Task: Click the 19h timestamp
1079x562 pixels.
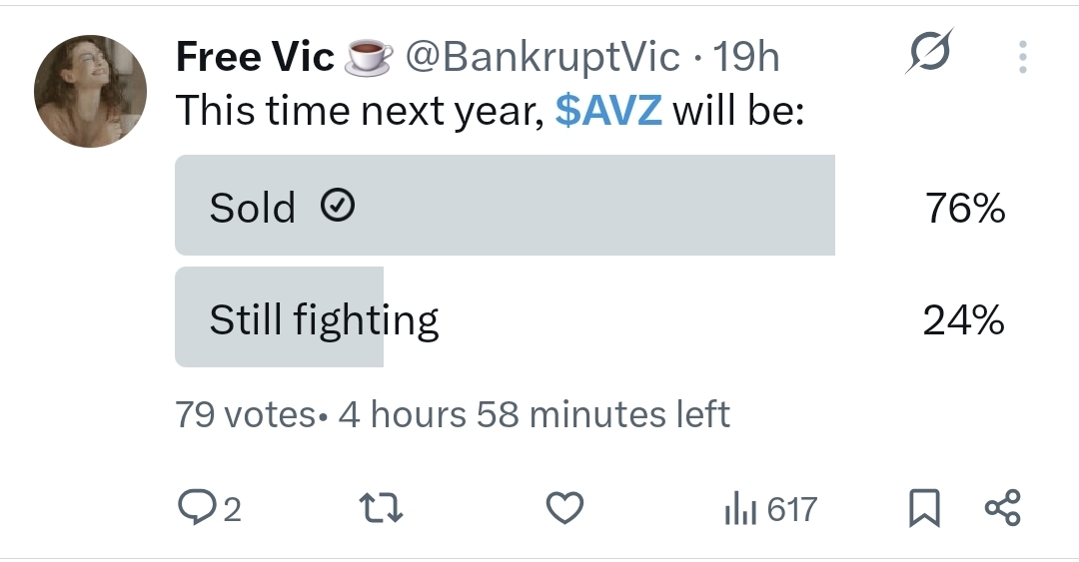Action: pos(747,58)
